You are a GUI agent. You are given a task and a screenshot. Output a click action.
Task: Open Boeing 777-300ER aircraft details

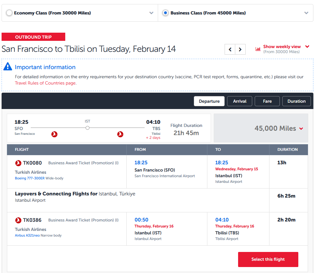pos(29,178)
